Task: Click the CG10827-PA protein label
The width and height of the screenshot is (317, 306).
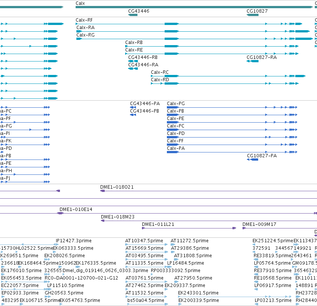Action: (262, 156)
